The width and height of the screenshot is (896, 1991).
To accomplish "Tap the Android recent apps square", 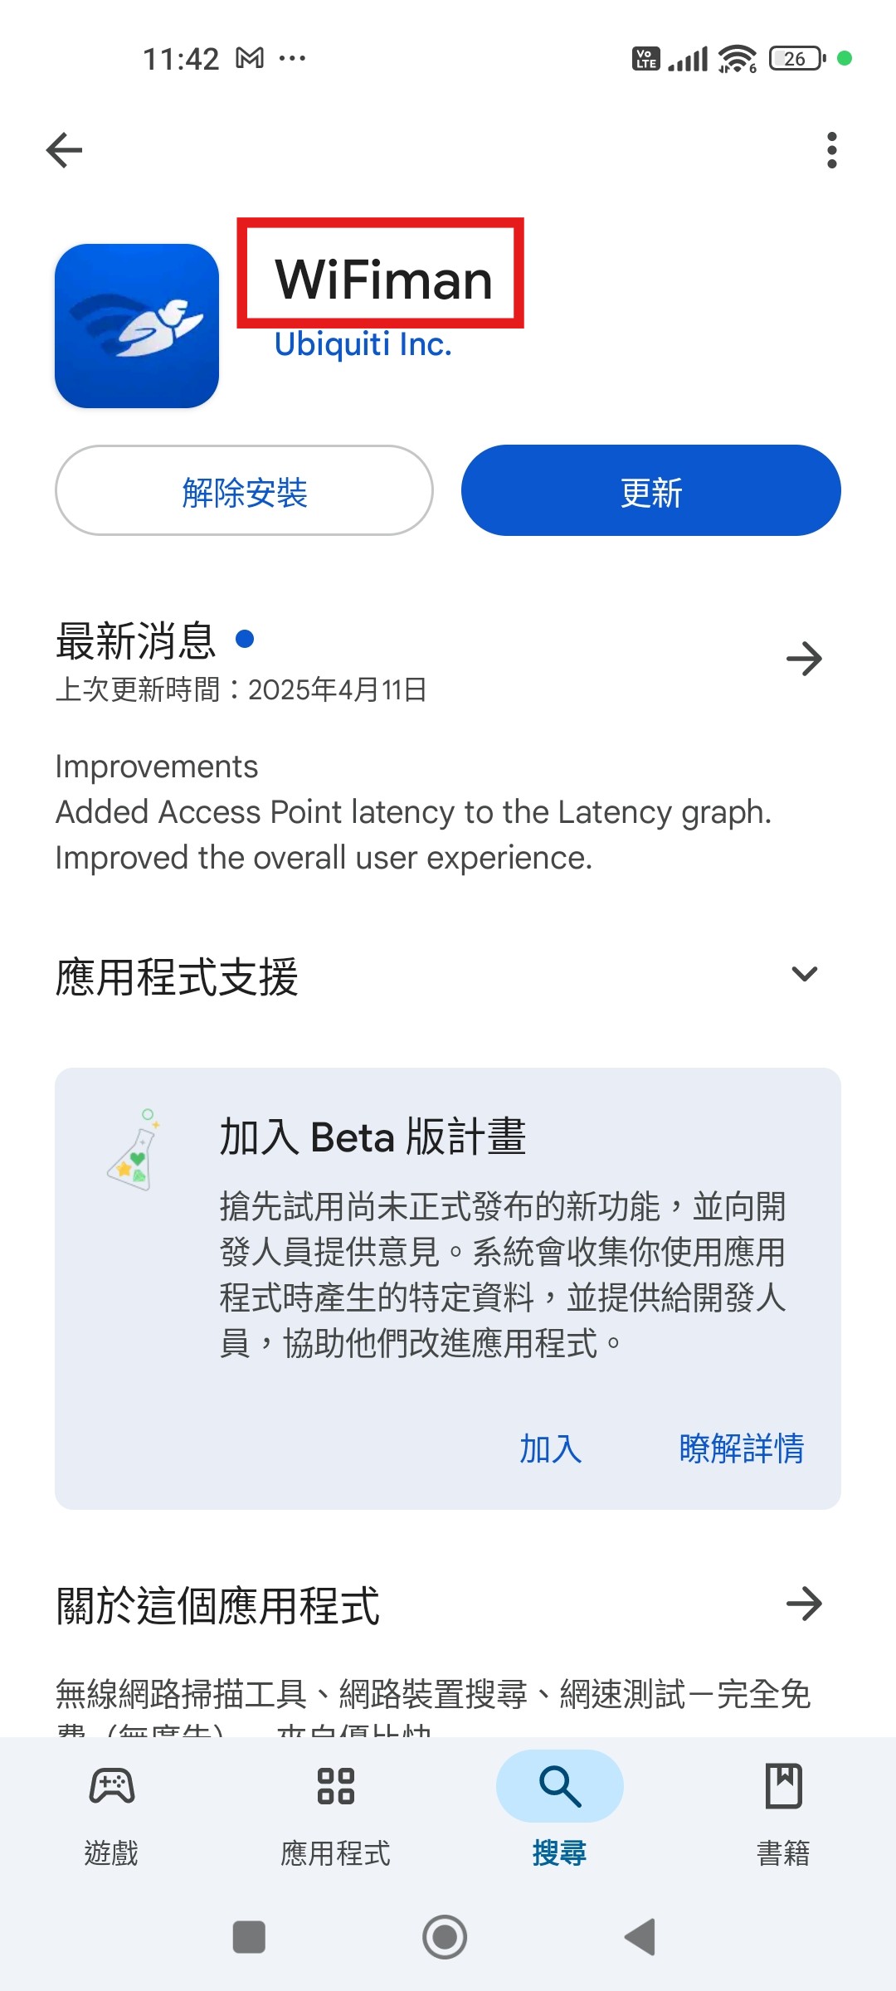I will [249, 1937].
